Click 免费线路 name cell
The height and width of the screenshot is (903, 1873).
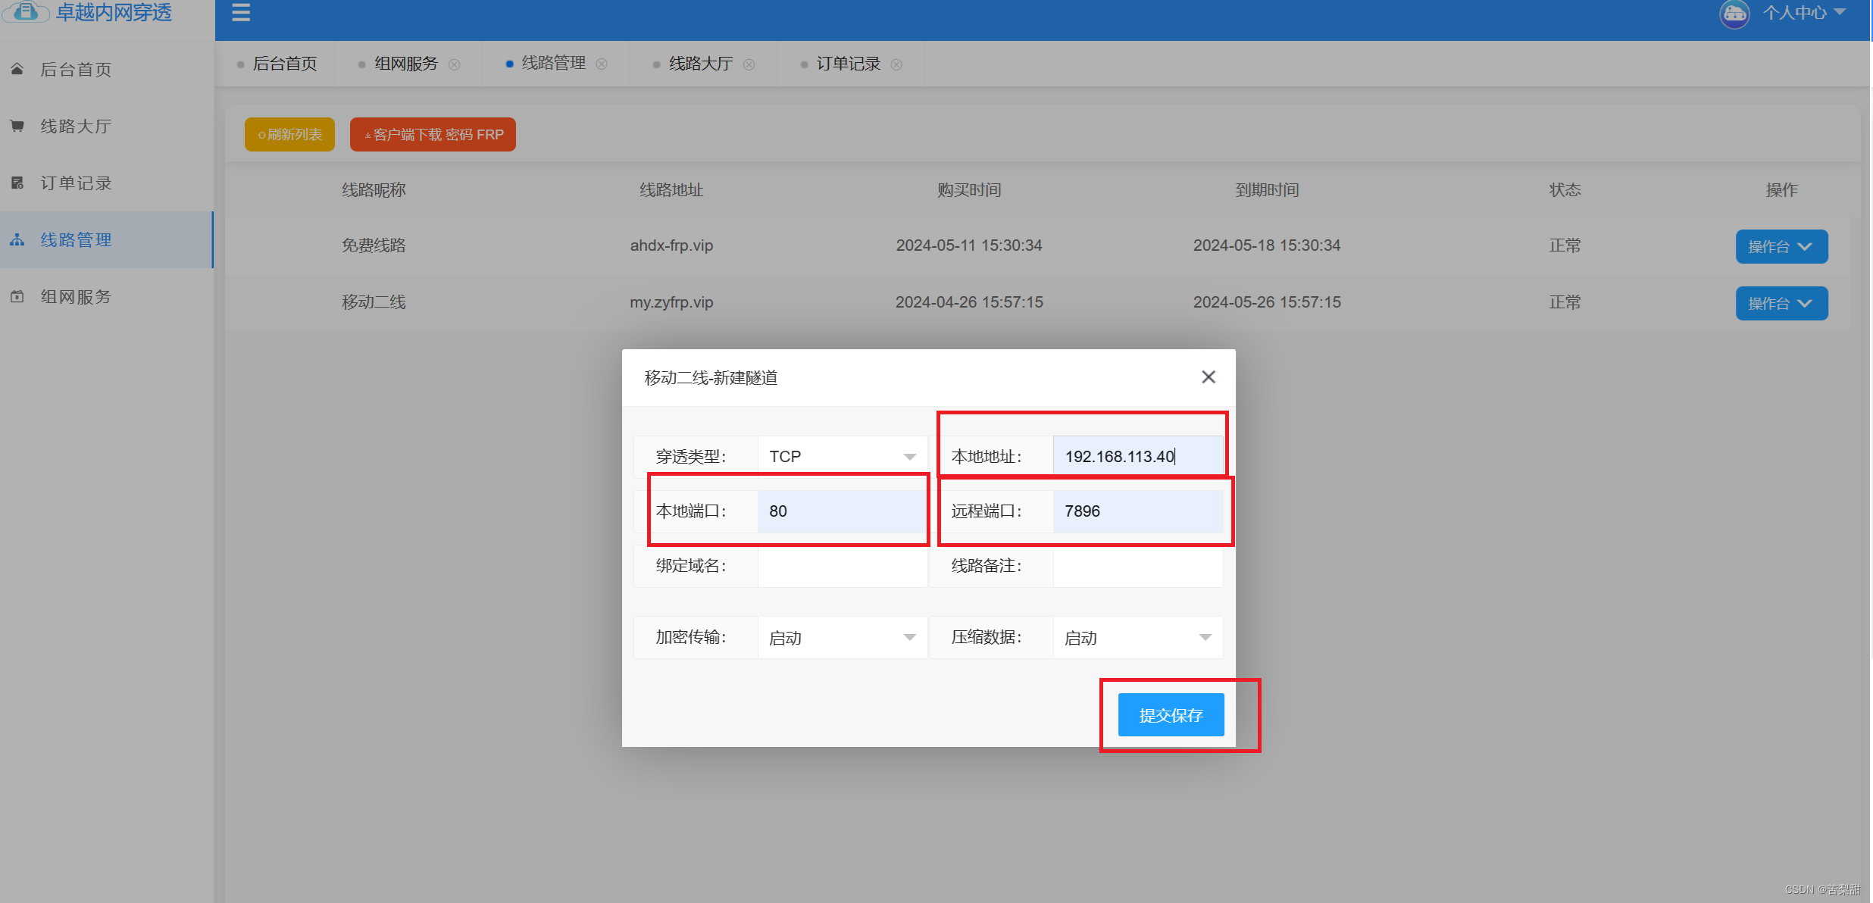(374, 245)
